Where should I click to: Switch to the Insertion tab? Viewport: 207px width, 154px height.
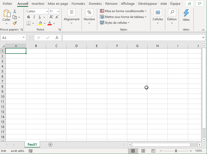(38, 4)
